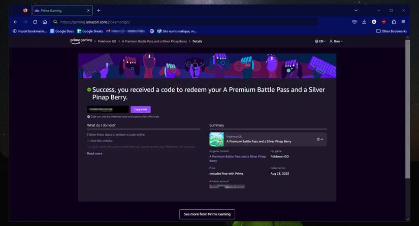Click the Details breadcrumb
Viewport: 419px width, 226px height.
pyautogui.click(x=197, y=42)
